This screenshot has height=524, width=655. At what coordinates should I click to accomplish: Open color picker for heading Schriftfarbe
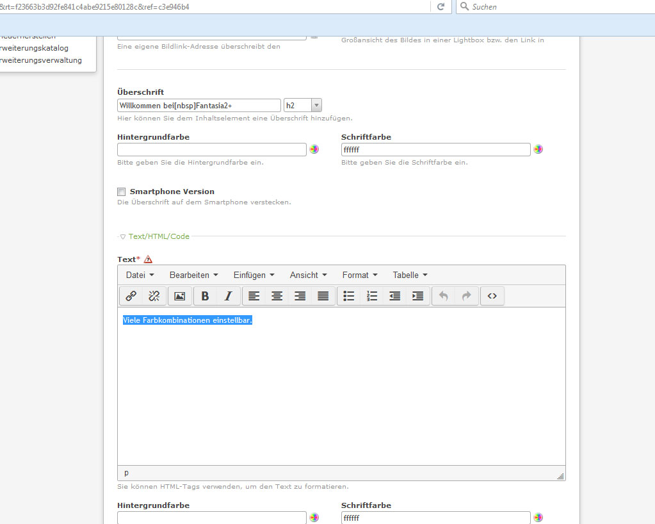click(538, 149)
